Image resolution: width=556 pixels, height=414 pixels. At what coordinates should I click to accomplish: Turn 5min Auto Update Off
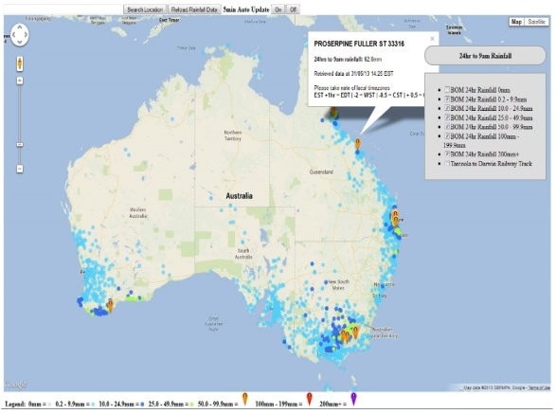click(293, 9)
